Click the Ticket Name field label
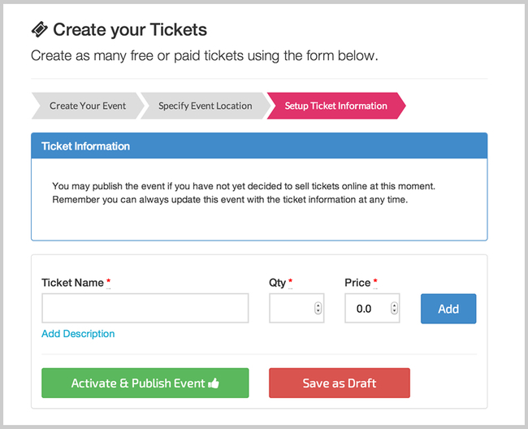The image size is (528, 429). click(72, 283)
